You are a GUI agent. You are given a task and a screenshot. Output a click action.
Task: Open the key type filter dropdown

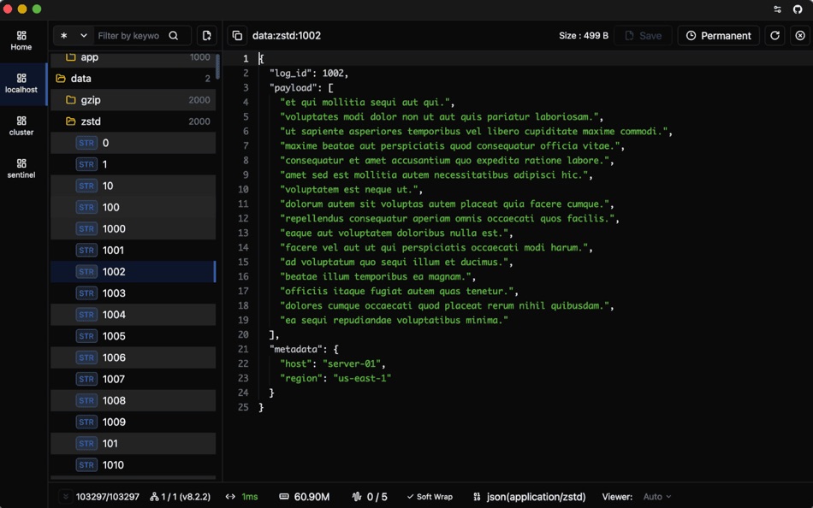click(74, 36)
